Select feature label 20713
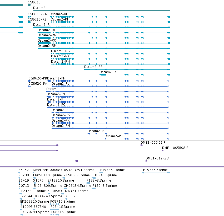This screenshot has width=224, height=216. 24,186
